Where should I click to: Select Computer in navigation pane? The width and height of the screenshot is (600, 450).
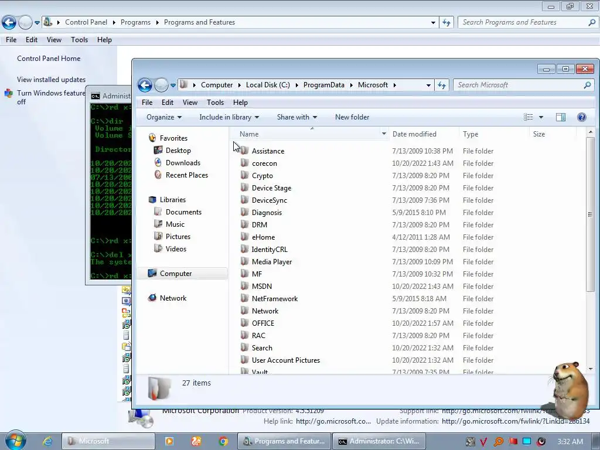176,273
